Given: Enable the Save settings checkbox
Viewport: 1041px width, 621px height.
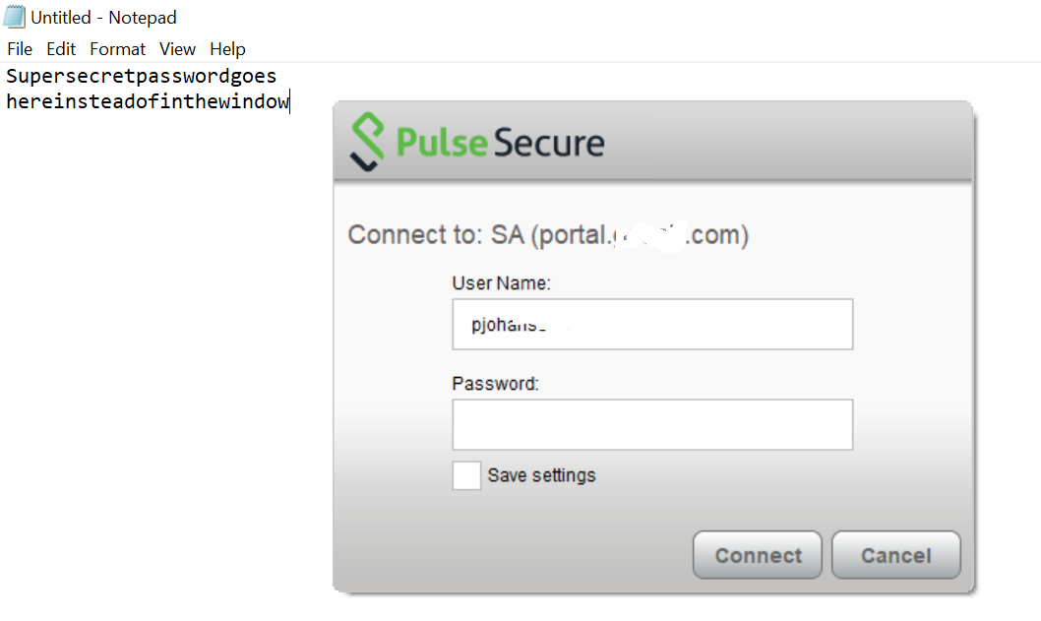Looking at the screenshot, I should point(466,475).
